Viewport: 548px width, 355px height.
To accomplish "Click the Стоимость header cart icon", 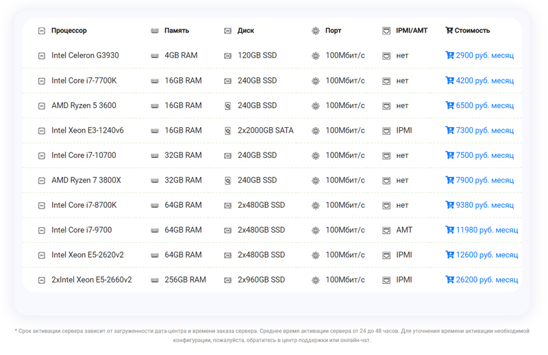I will click(449, 30).
